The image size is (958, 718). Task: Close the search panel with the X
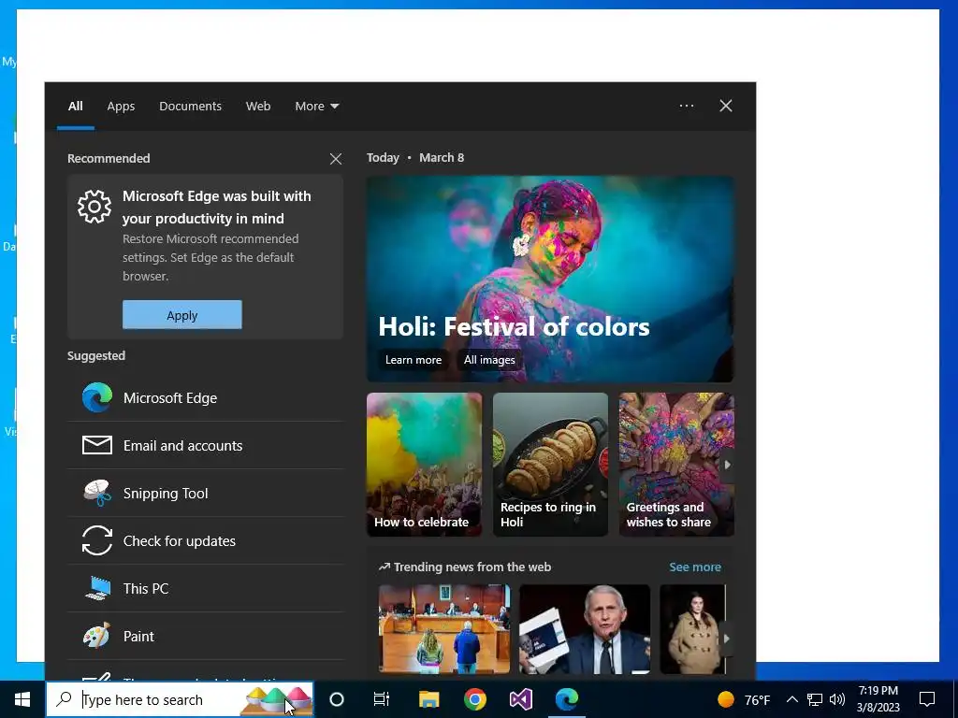click(x=726, y=106)
